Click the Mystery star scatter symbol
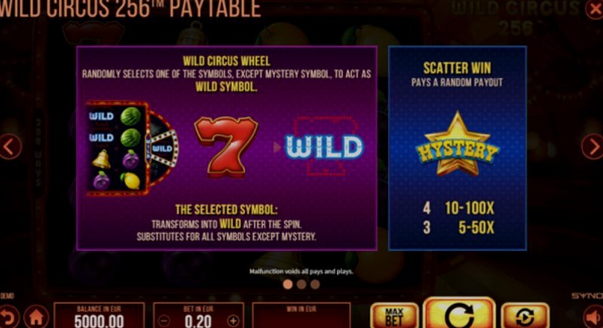The width and height of the screenshot is (603, 328). click(457, 144)
